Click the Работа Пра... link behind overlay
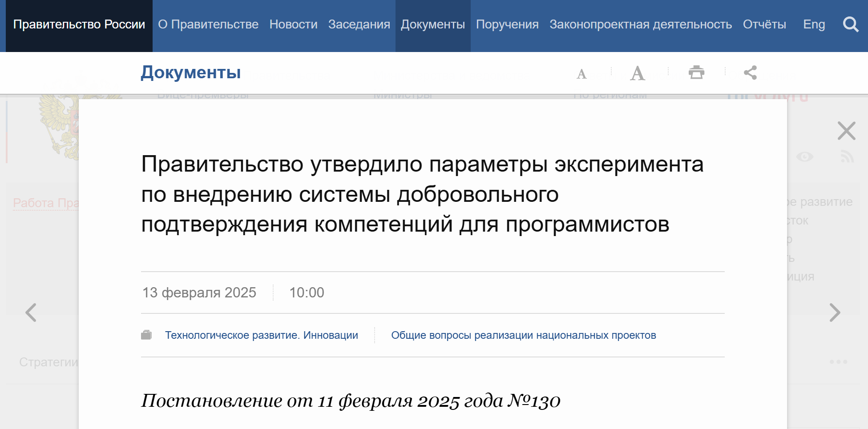The image size is (868, 429). 46,203
